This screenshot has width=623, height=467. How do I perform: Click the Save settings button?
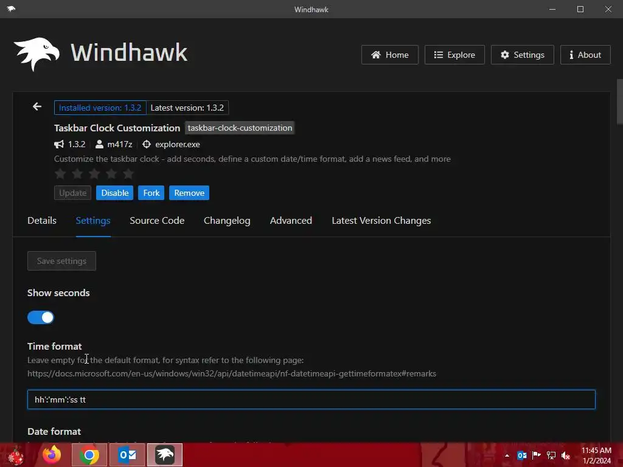click(x=61, y=261)
